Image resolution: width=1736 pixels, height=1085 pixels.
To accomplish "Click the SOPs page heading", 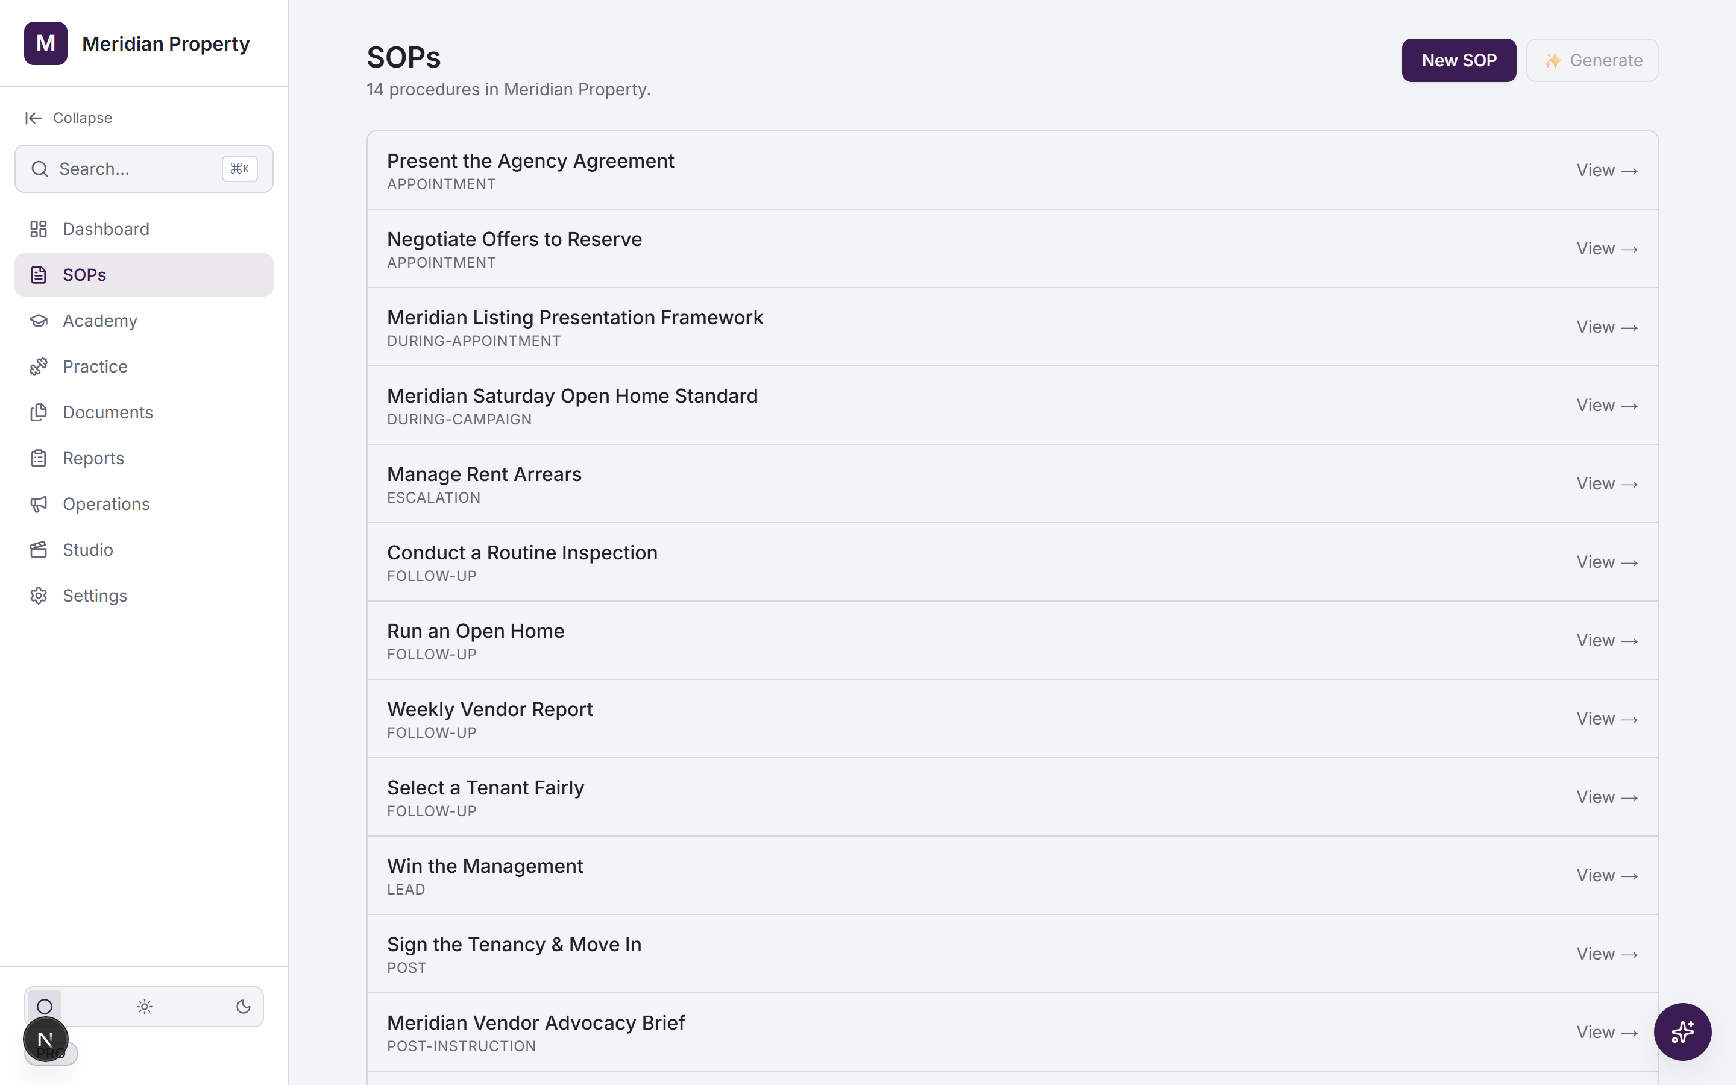I will [403, 57].
